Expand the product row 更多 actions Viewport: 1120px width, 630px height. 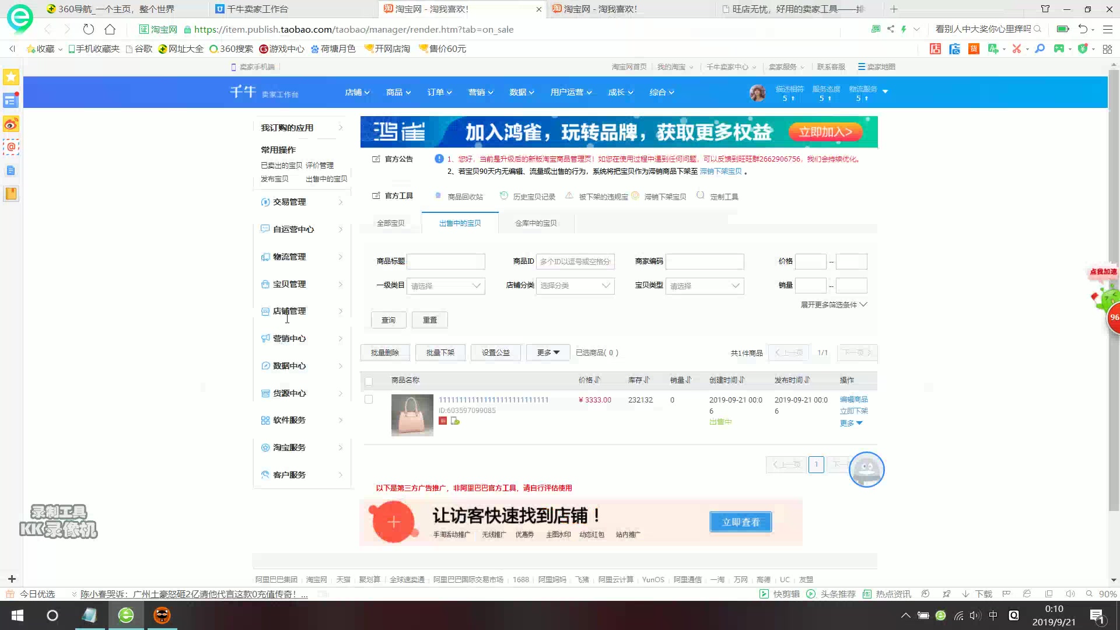tap(851, 423)
